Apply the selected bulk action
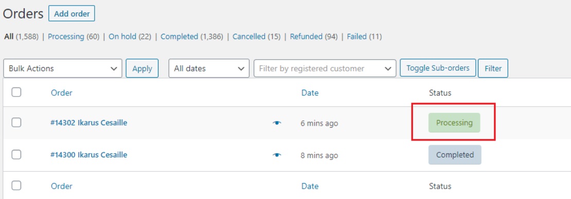The height and width of the screenshot is (199, 571). (x=142, y=68)
